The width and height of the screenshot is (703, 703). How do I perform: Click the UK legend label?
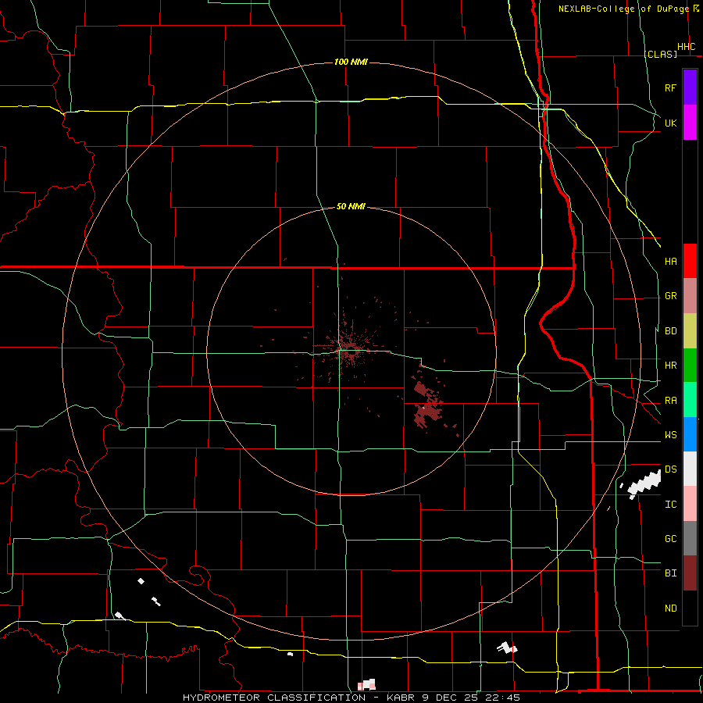(x=670, y=123)
